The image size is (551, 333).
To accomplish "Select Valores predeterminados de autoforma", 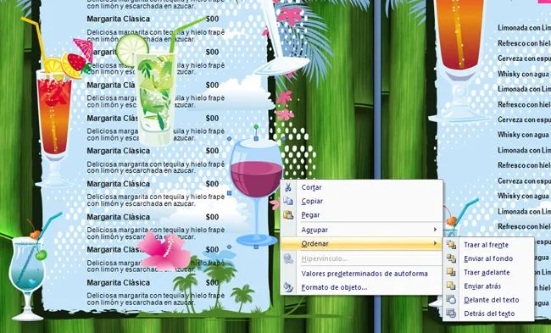I will (361, 274).
